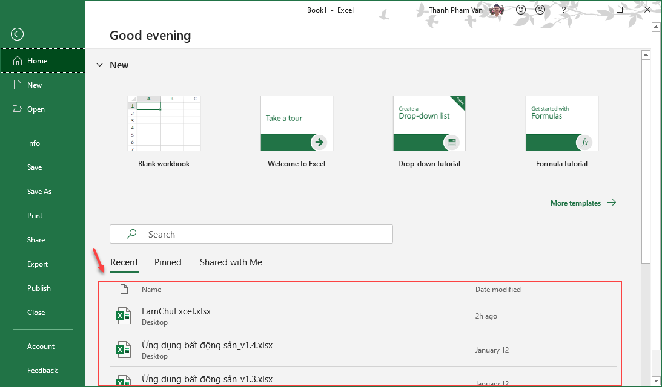Screen dimensions: 662x387
Task: Switch to Shared with Me tab
Action: click(231, 262)
